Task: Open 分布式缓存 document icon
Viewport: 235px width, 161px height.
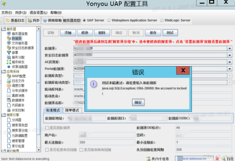Action: (9, 90)
